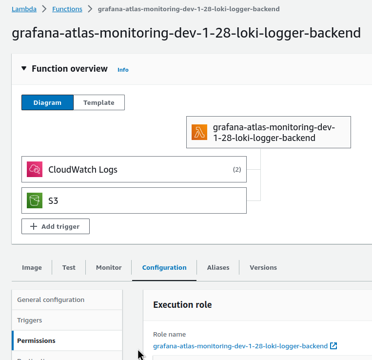Viewport: 372px width, 360px height.
Task: Go to Functions breadcrumb link
Action: click(67, 9)
